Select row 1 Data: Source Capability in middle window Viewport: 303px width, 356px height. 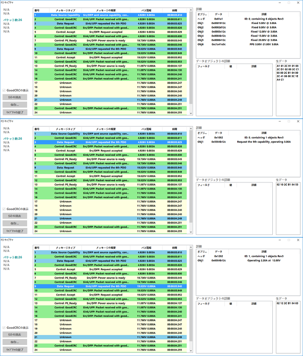110,134
